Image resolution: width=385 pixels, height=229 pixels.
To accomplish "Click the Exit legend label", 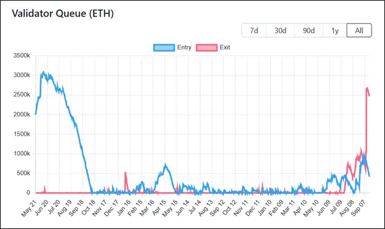I will (x=224, y=47).
